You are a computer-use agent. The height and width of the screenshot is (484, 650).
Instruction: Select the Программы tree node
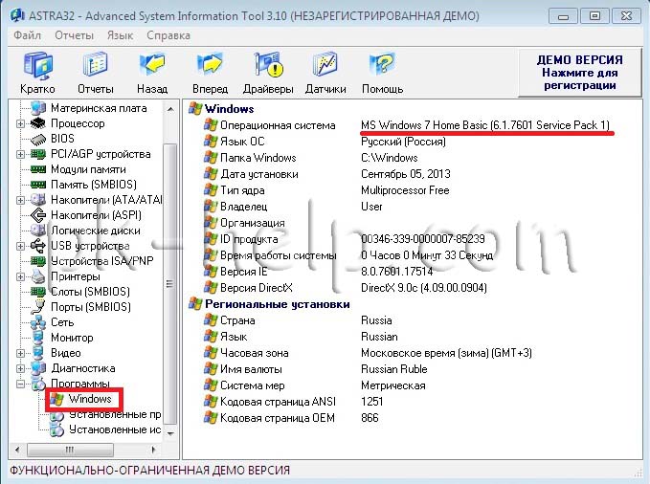(80, 384)
